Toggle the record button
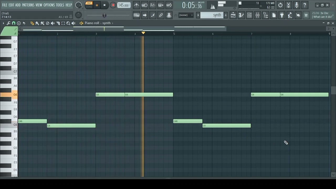 (113, 5)
